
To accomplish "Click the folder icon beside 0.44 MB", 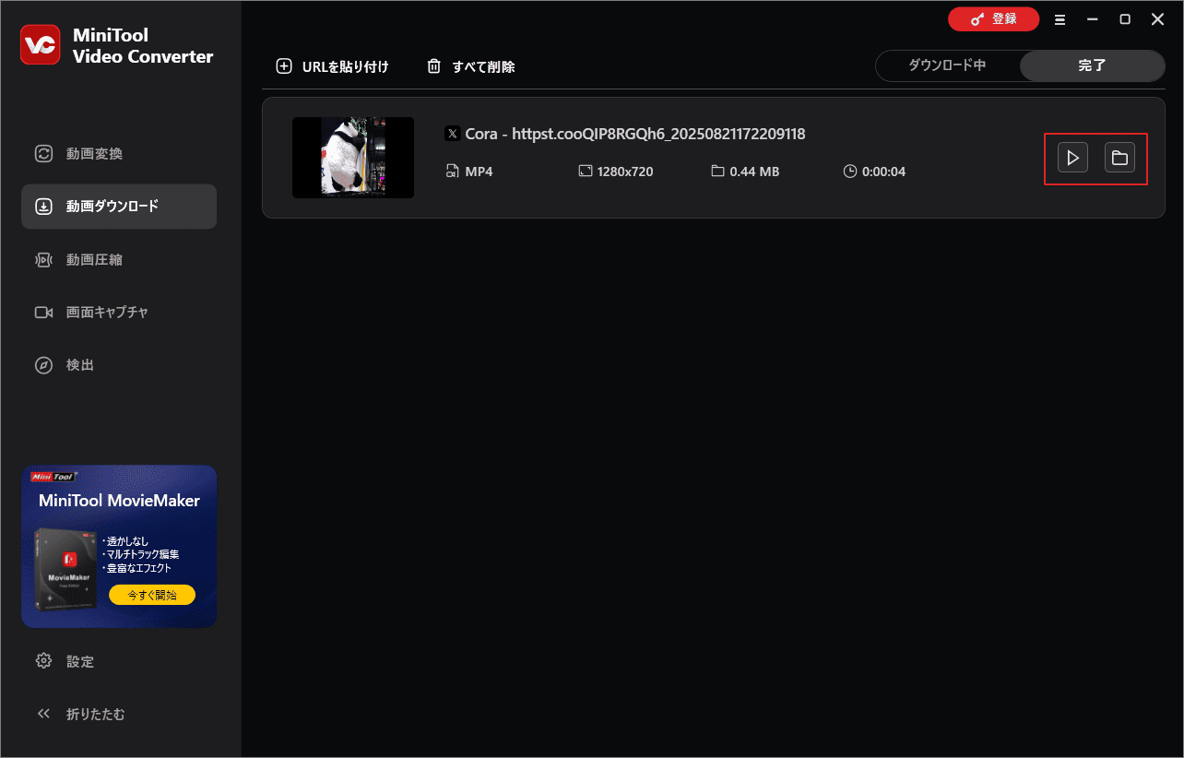I will (717, 172).
